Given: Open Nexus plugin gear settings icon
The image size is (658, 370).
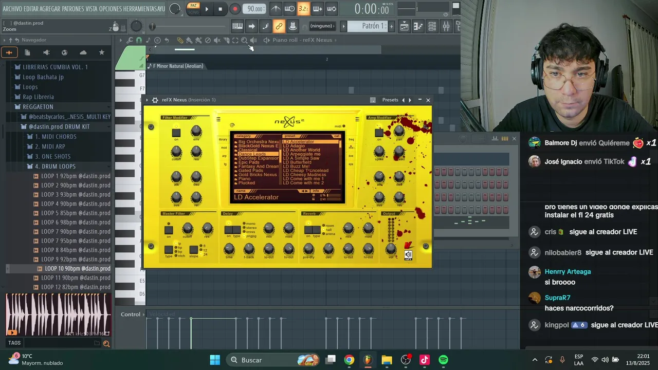Looking at the screenshot, I should click(155, 100).
